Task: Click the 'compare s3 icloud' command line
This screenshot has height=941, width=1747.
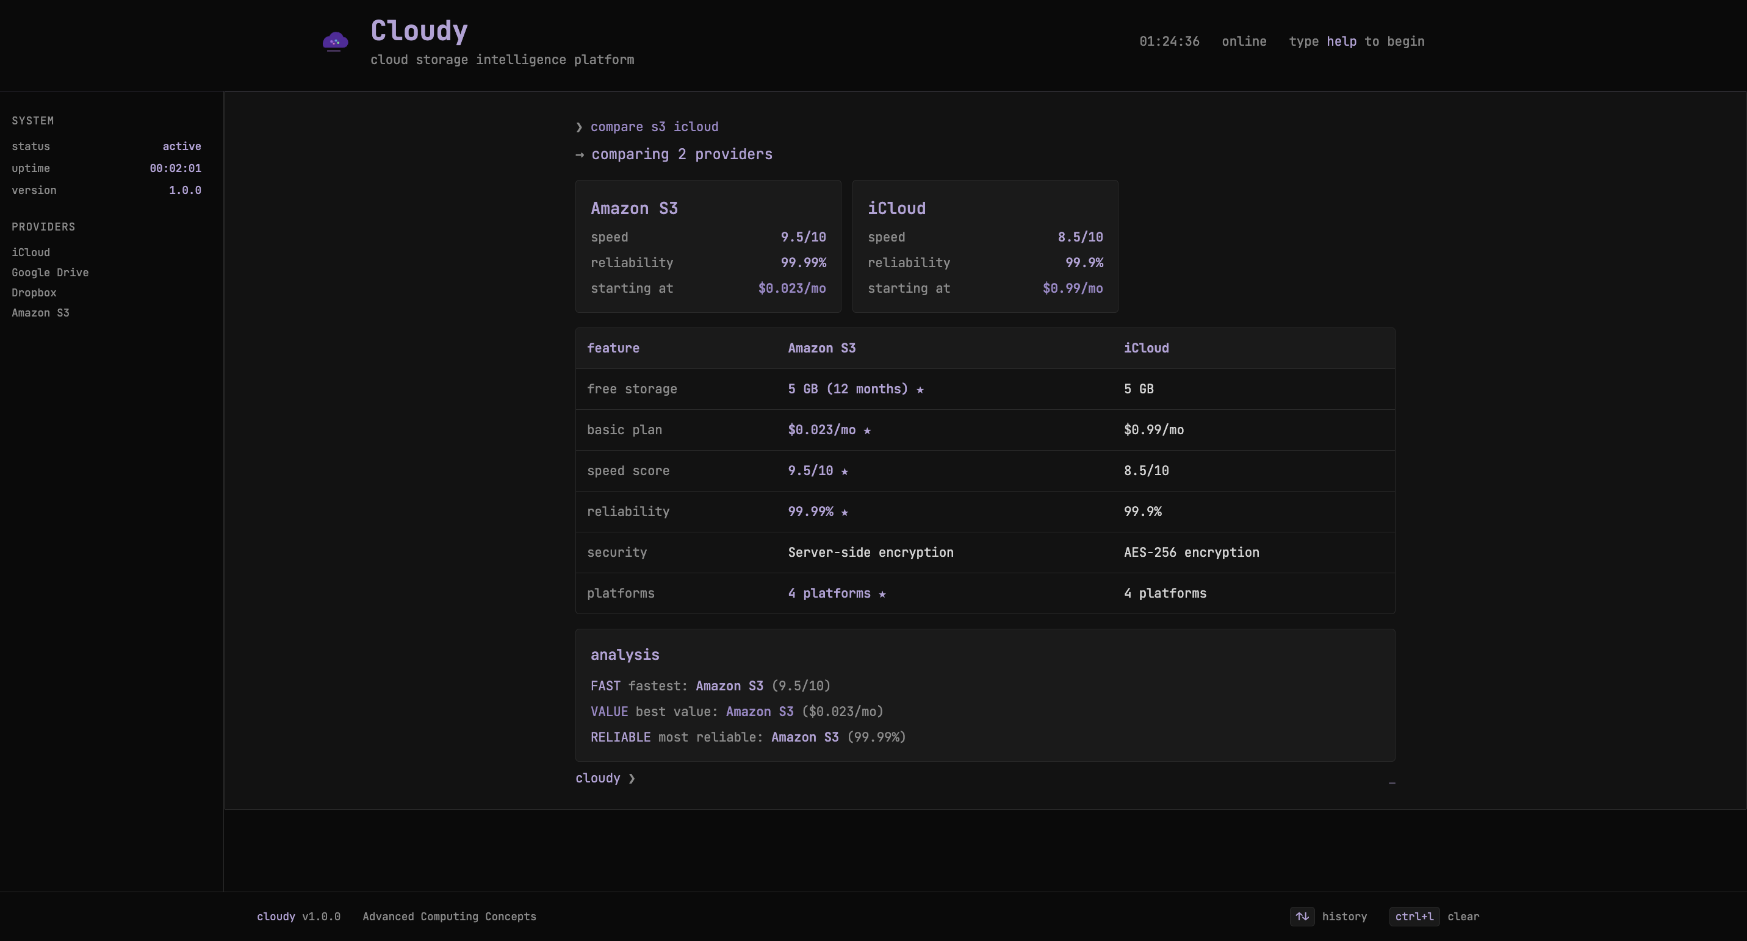Action: (654, 127)
